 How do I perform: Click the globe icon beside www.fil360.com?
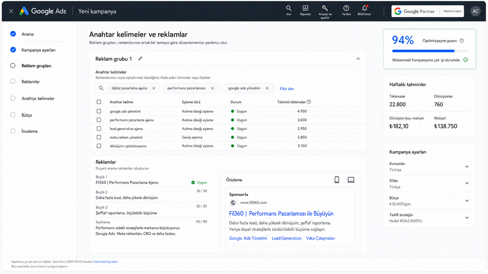pyautogui.click(x=233, y=203)
